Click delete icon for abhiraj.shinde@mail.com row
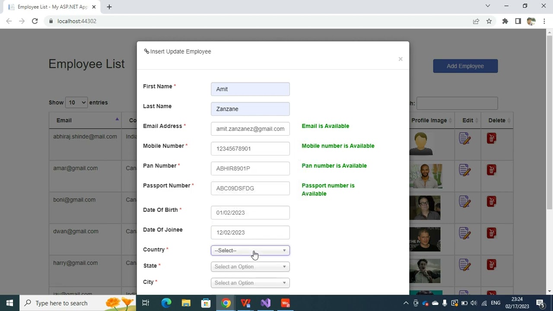553x311 pixels. pos(491,138)
